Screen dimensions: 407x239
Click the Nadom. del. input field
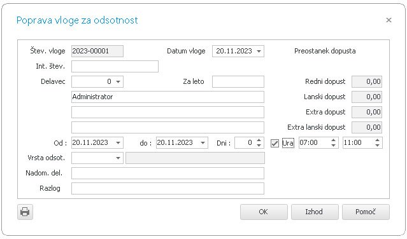coord(168,174)
